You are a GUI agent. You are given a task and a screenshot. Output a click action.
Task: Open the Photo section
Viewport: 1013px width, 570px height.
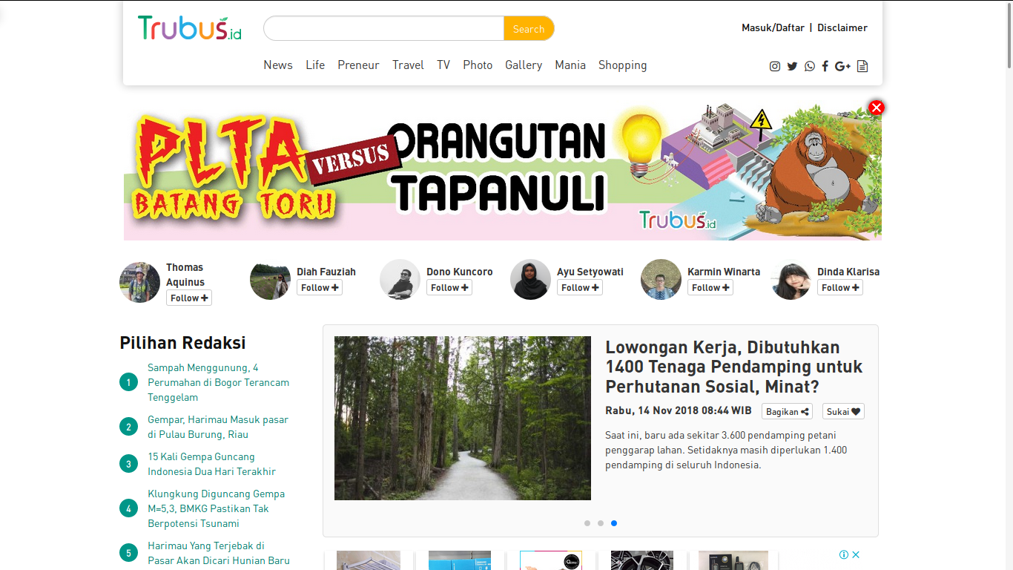pos(478,65)
